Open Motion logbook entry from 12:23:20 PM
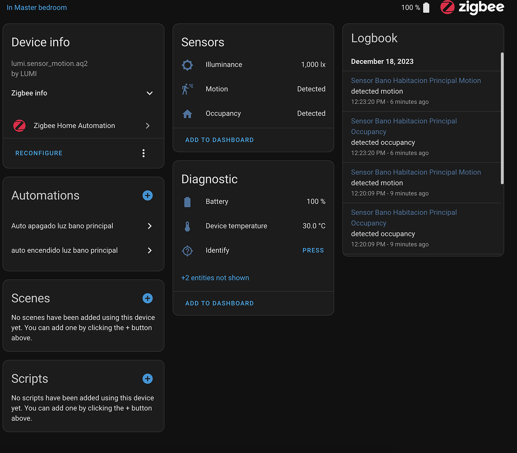The image size is (517, 453). (x=416, y=80)
